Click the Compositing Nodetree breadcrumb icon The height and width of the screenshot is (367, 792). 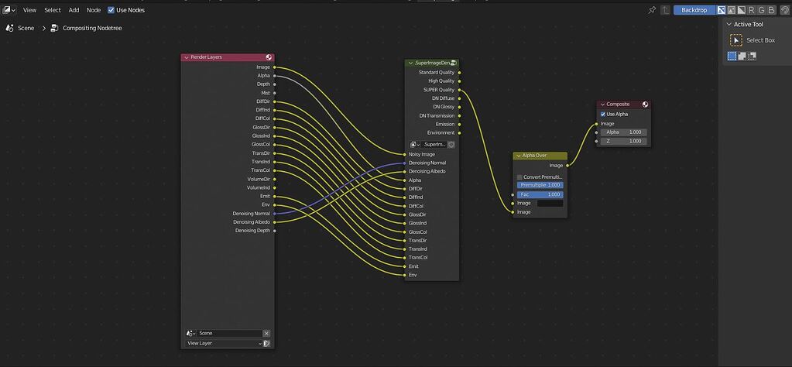pos(54,29)
